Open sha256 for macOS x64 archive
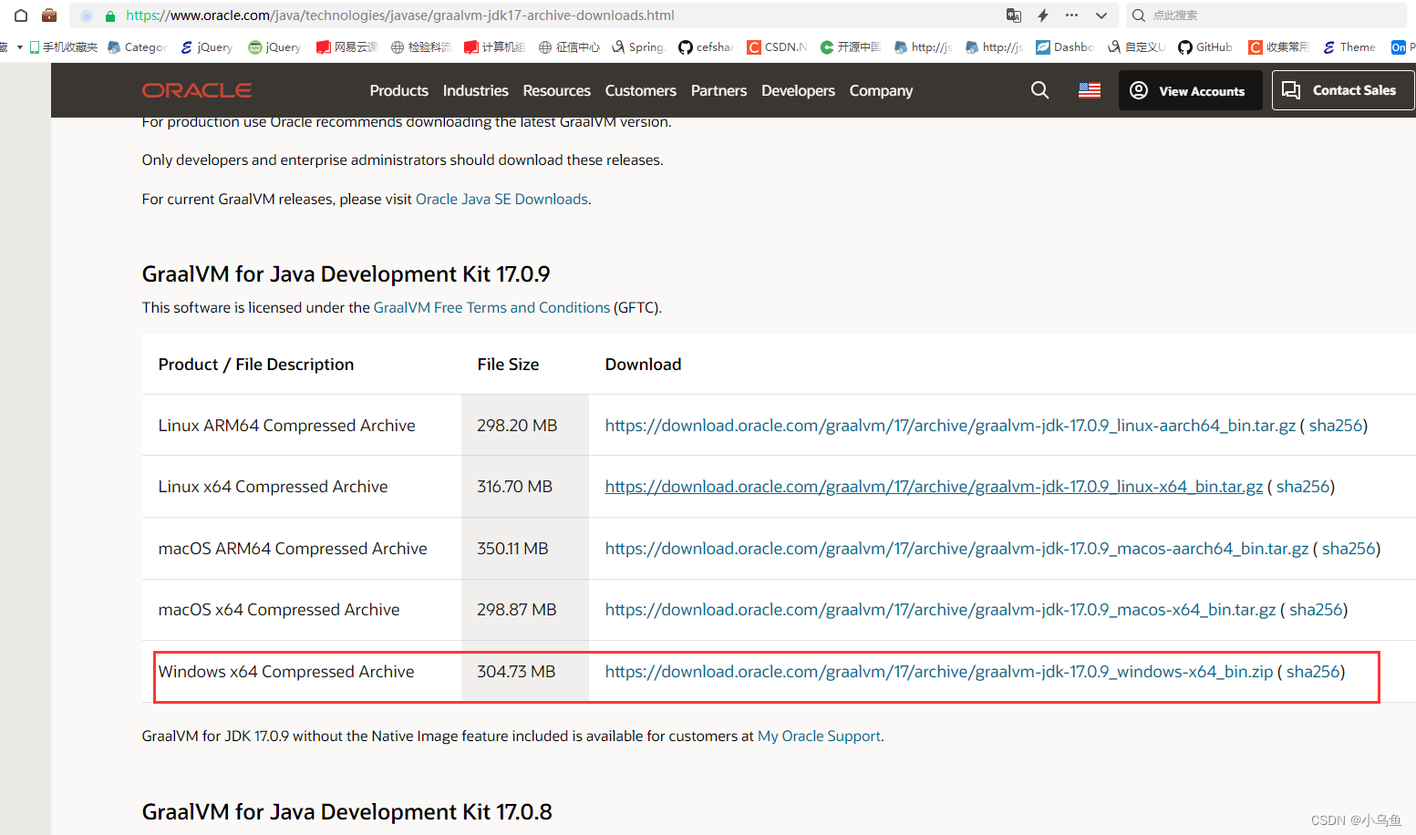 point(1316,610)
